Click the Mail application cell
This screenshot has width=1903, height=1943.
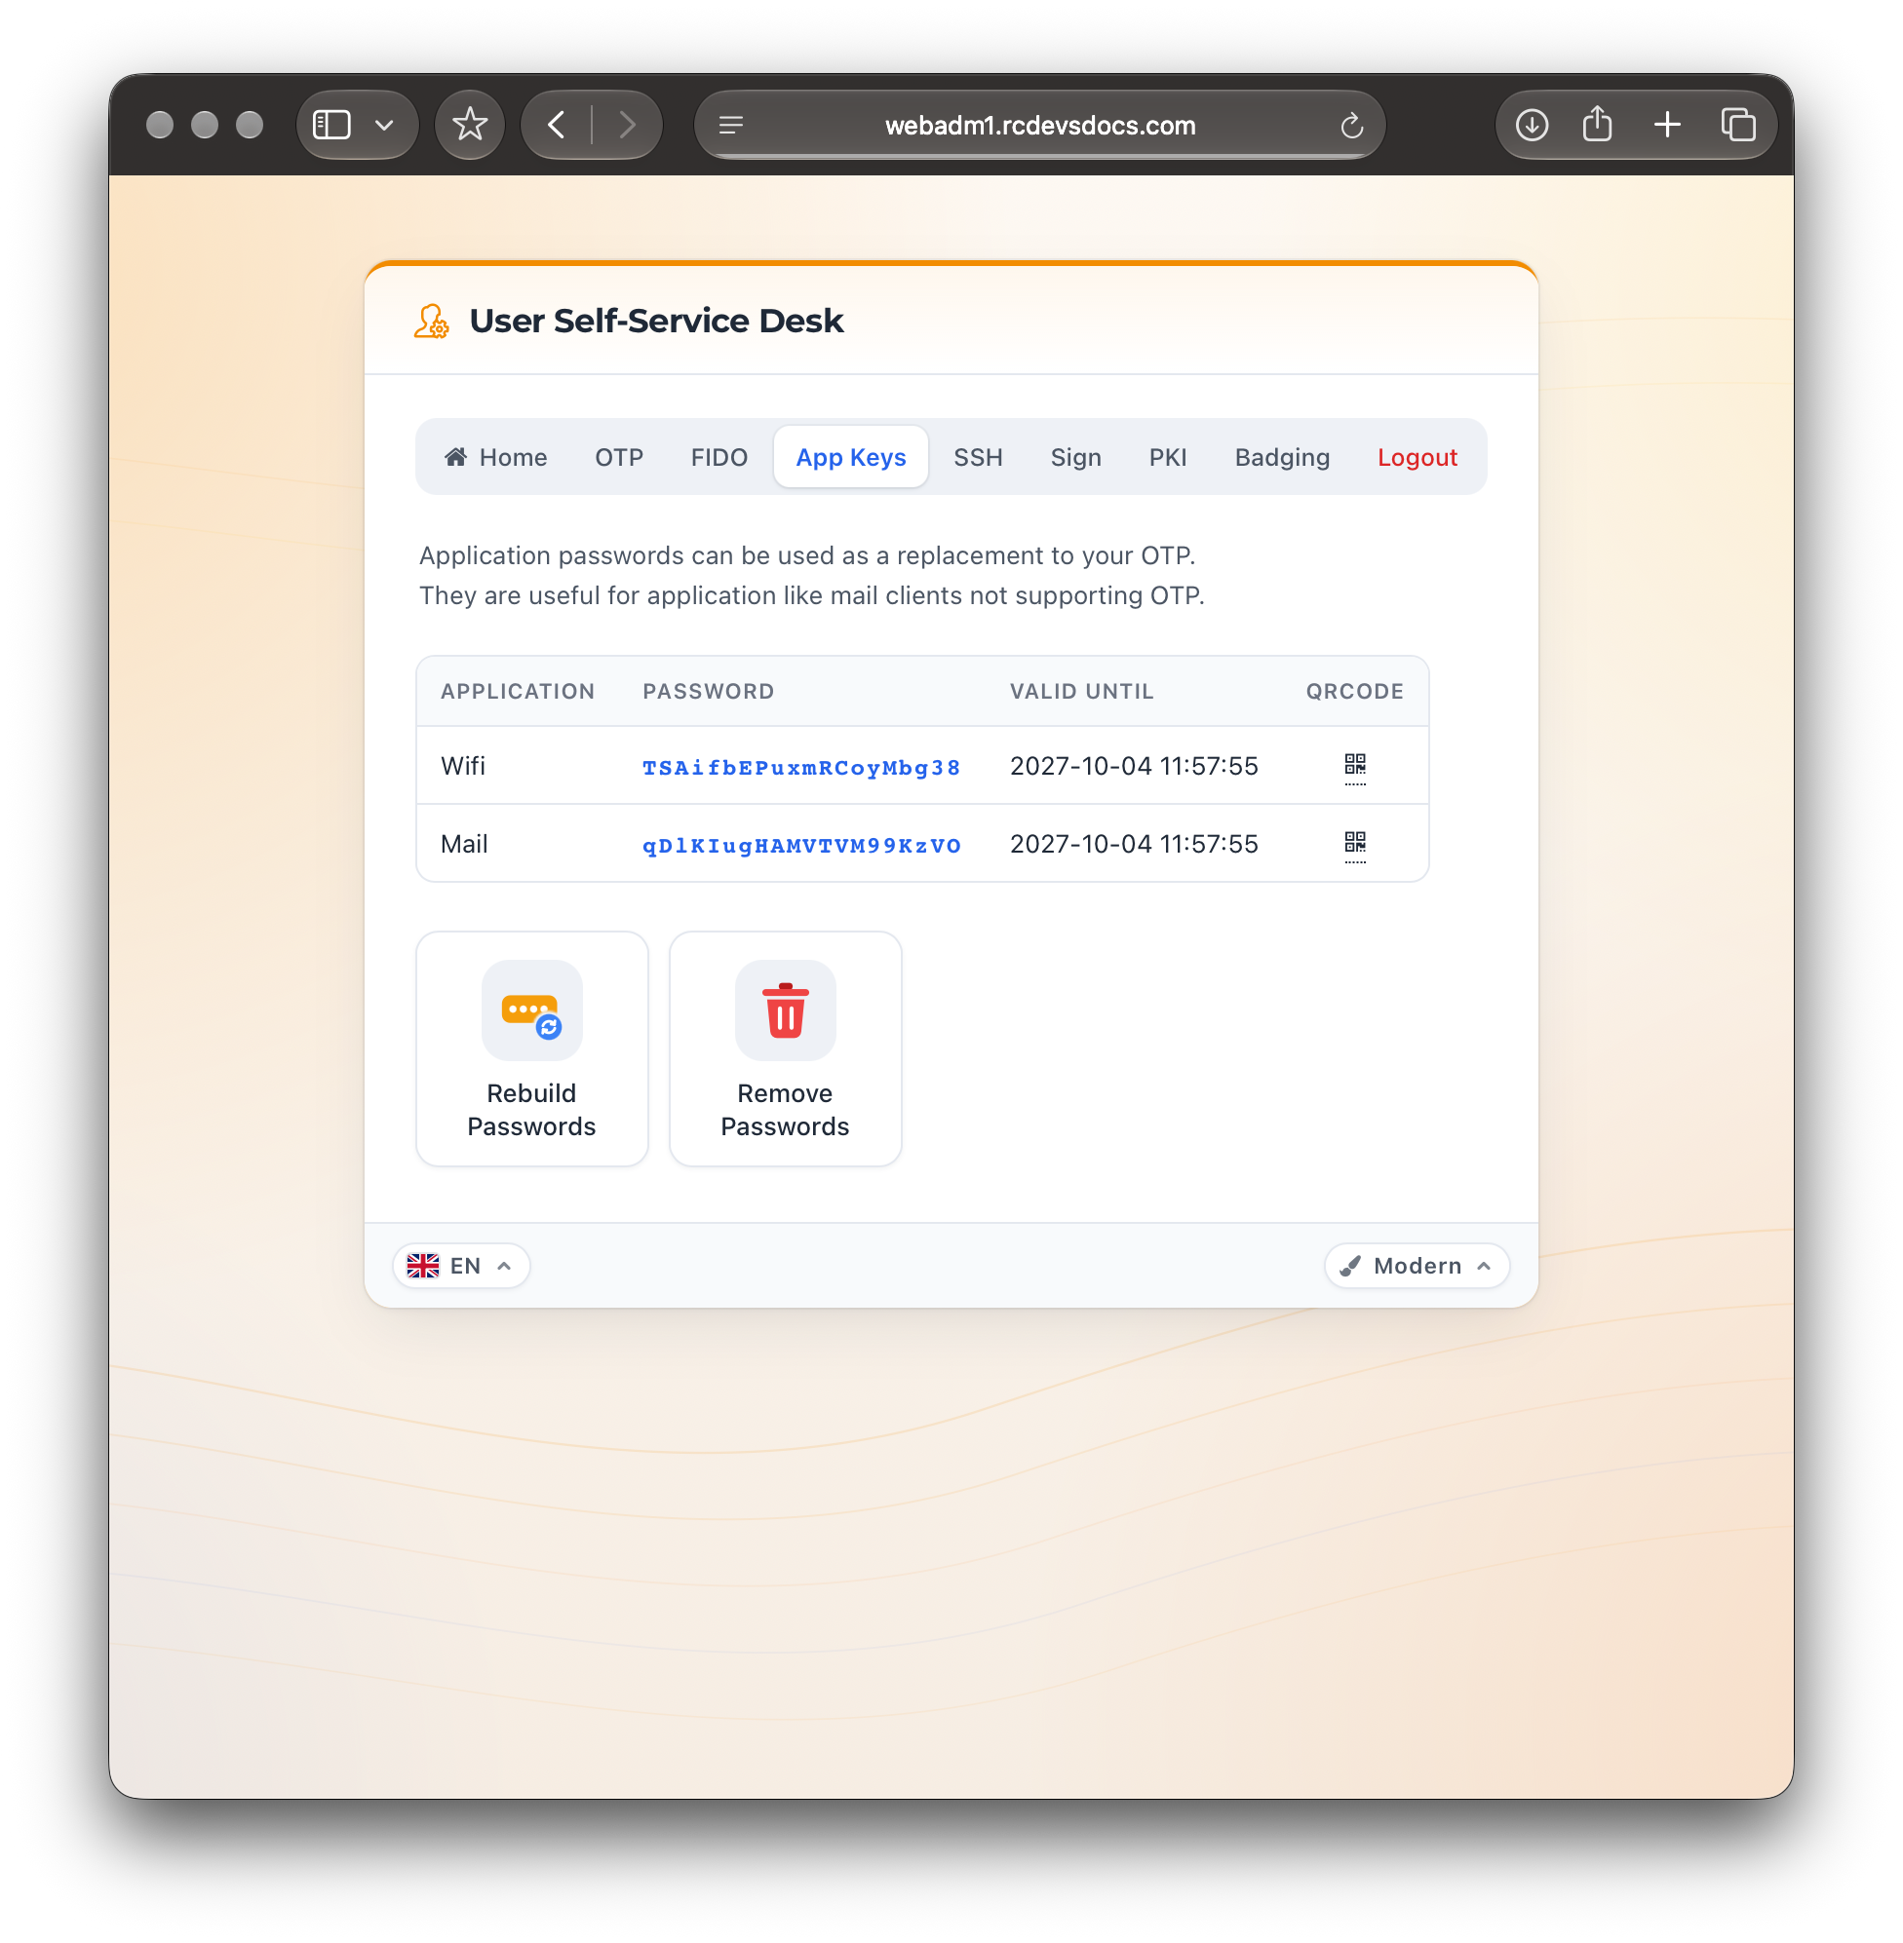tap(464, 844)
